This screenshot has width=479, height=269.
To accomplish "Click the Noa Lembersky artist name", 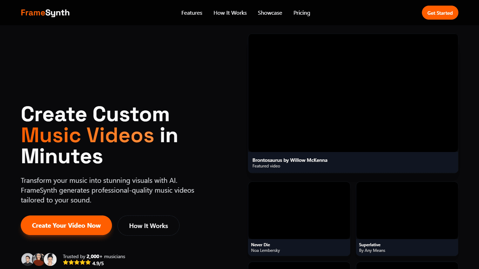I will pos(265,250).
